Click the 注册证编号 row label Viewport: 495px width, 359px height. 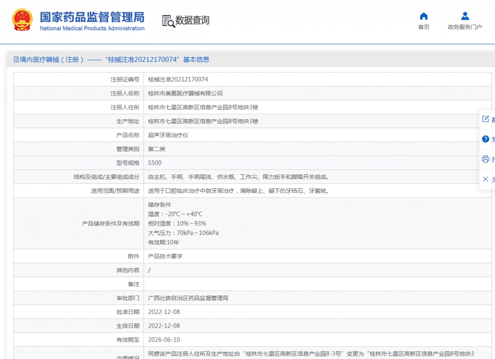[125, 79]
